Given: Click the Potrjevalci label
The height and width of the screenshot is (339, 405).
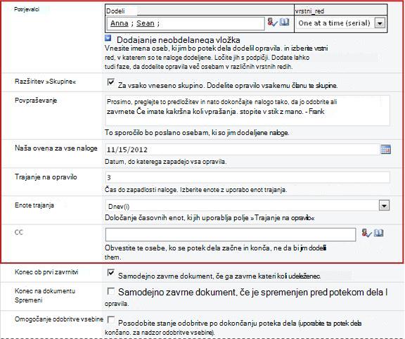Looking at the screenshot, I should tap(27, 9).
